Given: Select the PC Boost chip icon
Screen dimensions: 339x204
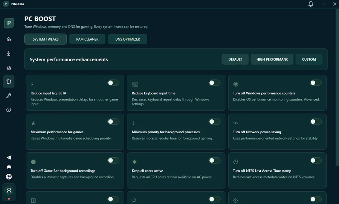Looking at the screenshot, I should (9, 81).
